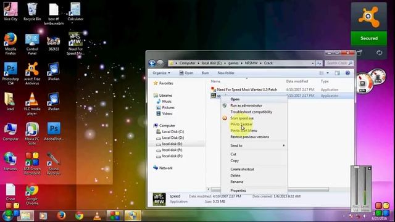Expand the Send to submenu
Viewport: 395px width, 222px height.
254,146
